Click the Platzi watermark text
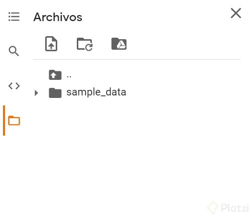The height and width of the screenshot is (217, 251). pos(235,208)
